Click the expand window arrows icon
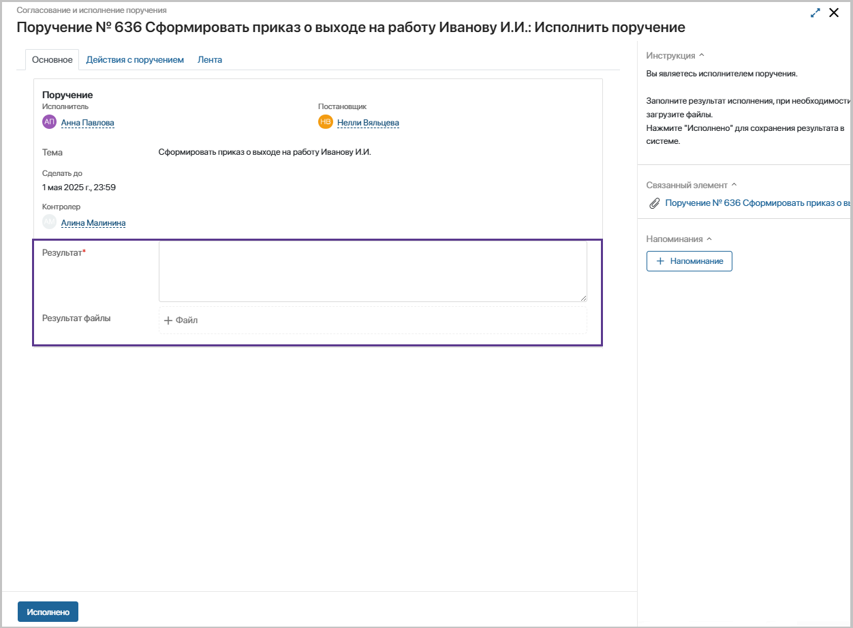The width and height of the screenshot is (853, 628). [x=816, y=13]
